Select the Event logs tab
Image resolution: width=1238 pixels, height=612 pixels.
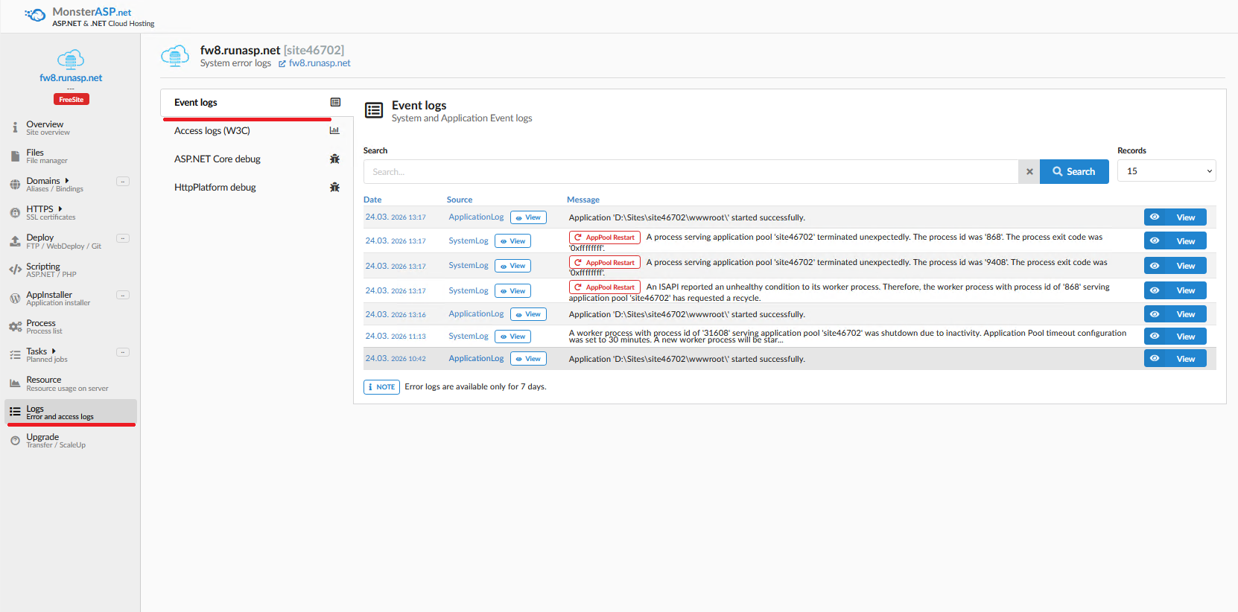196,103
